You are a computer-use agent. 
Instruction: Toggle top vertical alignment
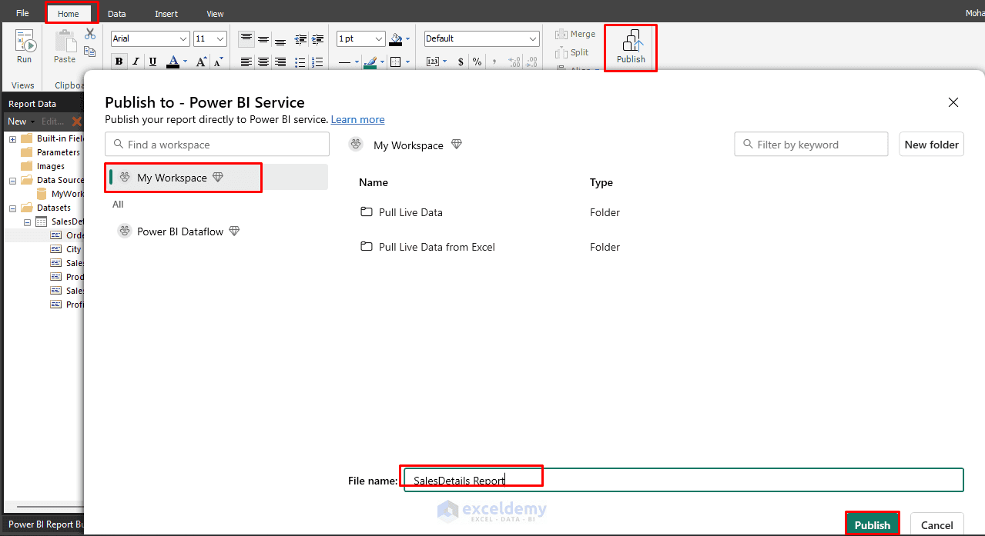pos(246,38)
